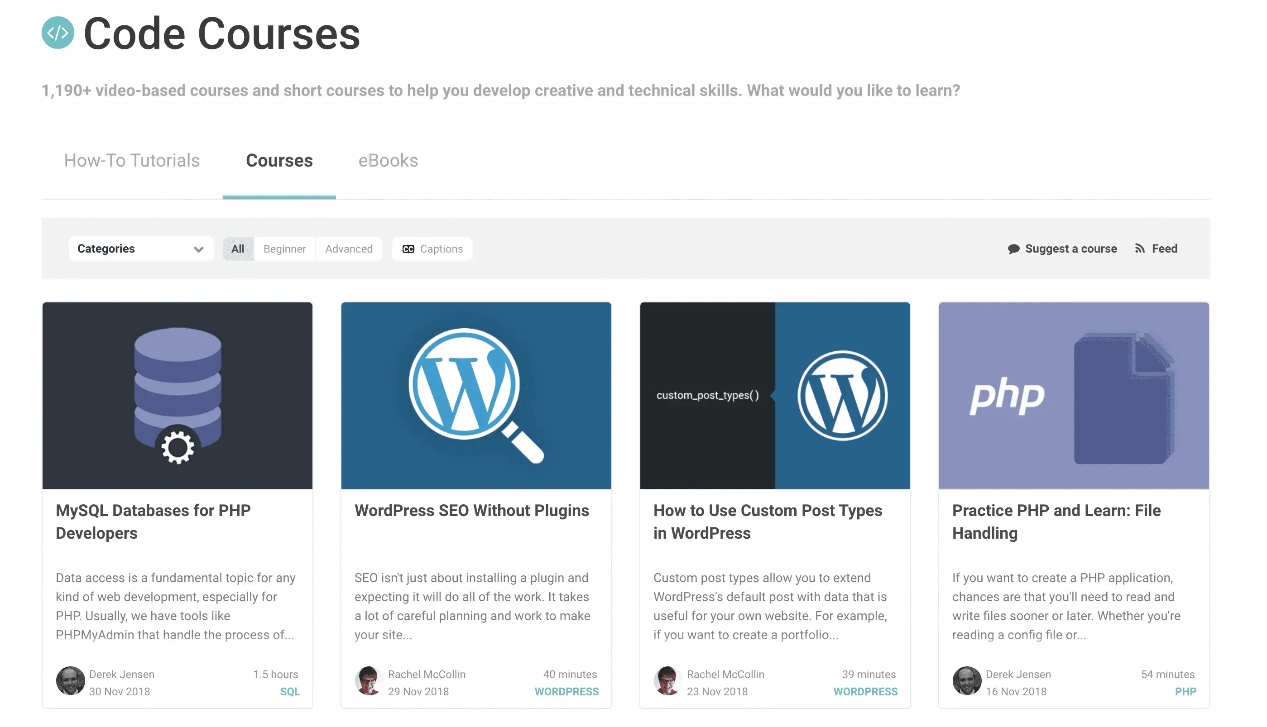Filter courses by Advanced level

349,249
